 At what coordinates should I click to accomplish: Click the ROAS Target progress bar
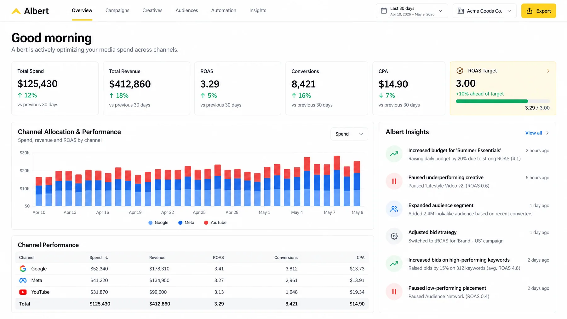[503, 101]
